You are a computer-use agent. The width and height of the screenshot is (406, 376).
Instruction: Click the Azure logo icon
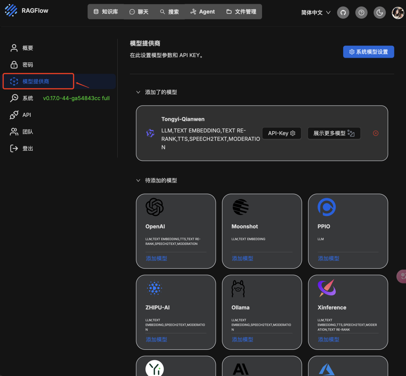point(327,369)
